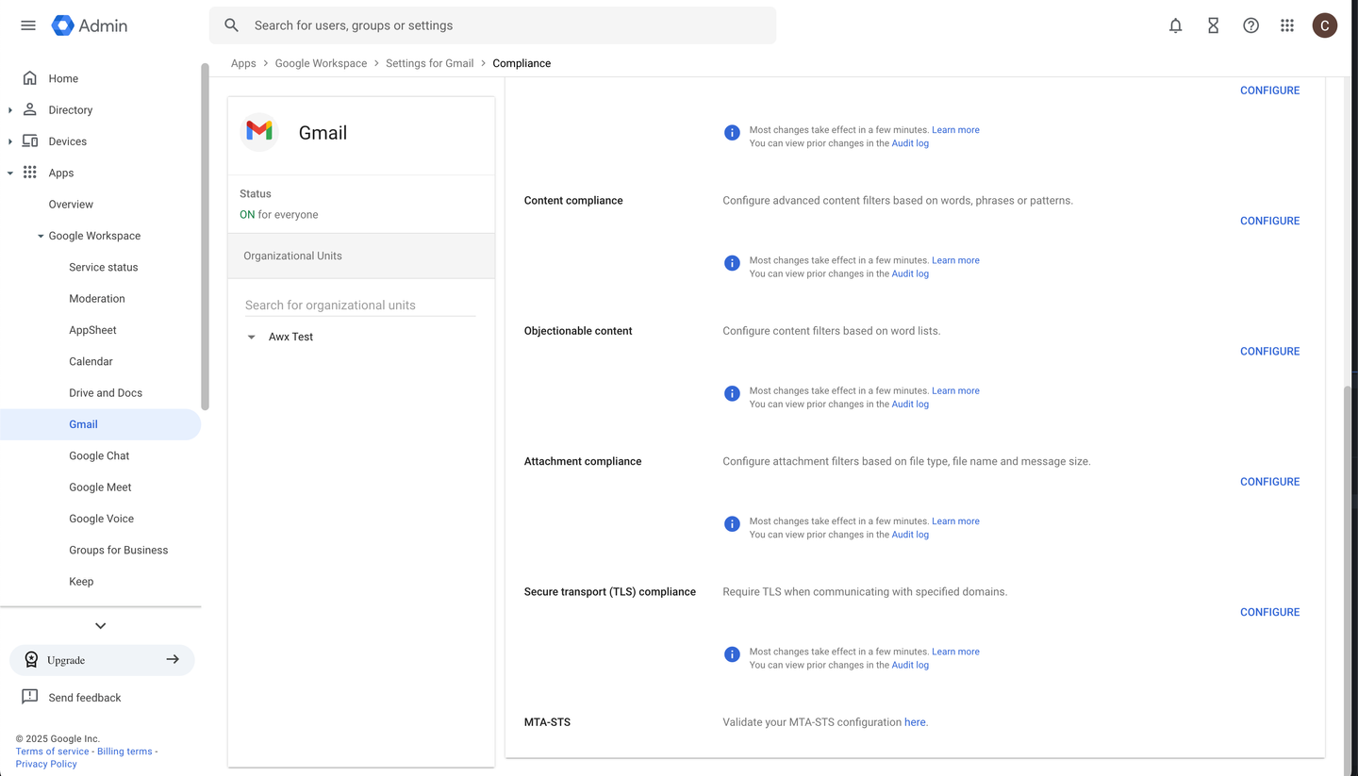This screenshot has width=1358, height=776.
Task: Open Learn more under Secure transport compliance
Action: tap(955, 652)
